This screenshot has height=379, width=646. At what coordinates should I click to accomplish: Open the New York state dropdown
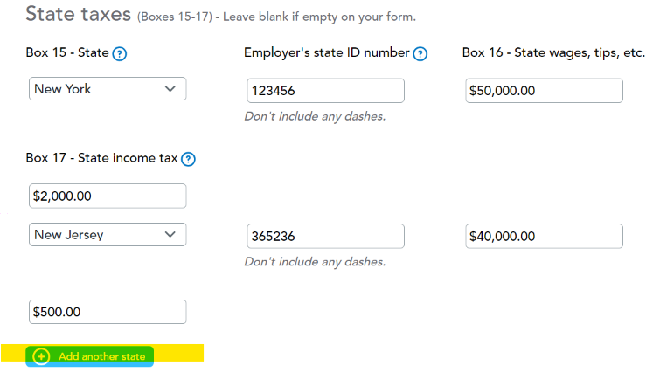108,89
